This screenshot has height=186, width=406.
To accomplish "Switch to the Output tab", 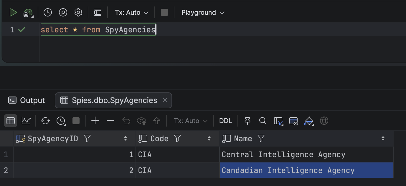I will click(27, 100).
